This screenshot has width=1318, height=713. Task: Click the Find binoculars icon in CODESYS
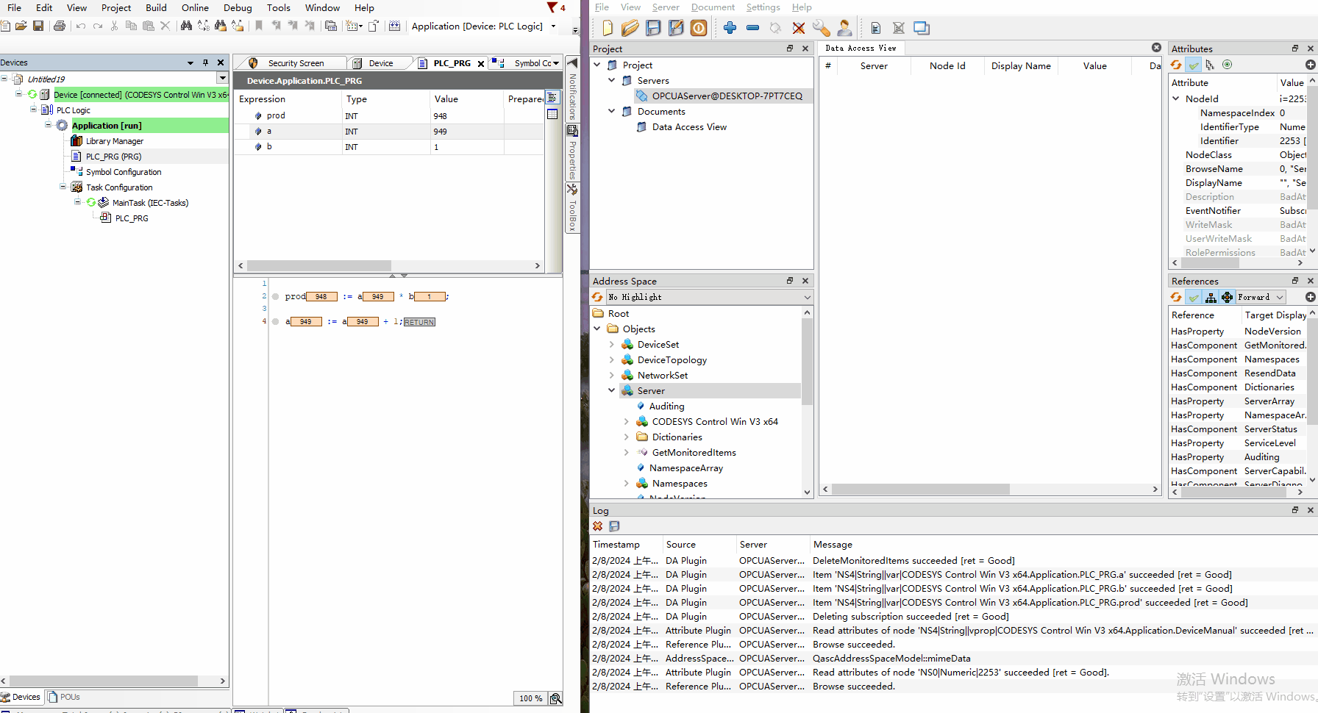click(187, 26)
